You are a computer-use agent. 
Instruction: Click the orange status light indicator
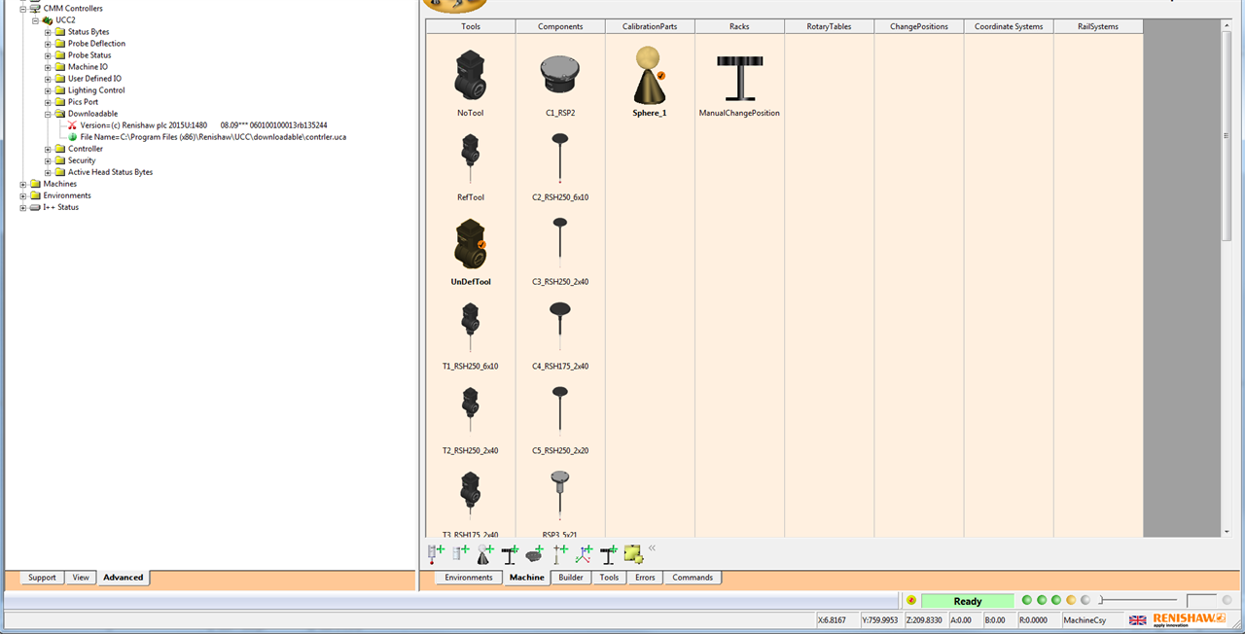coord(1071,601)
